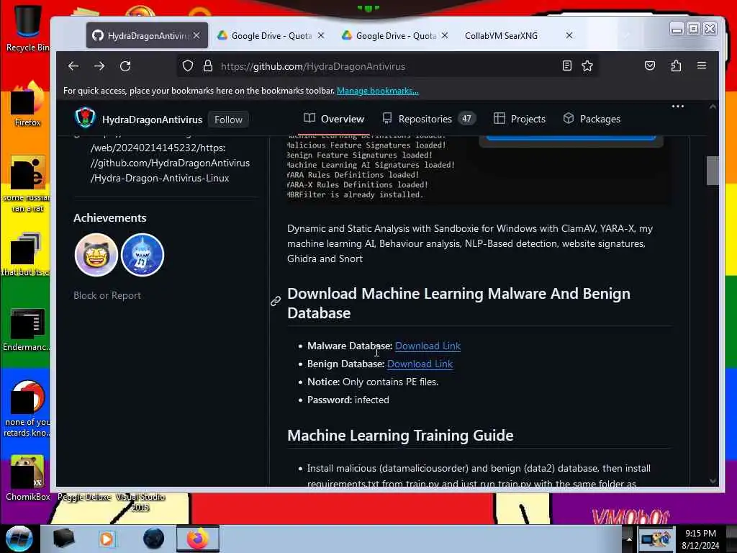Bookmark this page with the star icon
The width and height of the screenshot is (737, 553).
click(587, 66)
